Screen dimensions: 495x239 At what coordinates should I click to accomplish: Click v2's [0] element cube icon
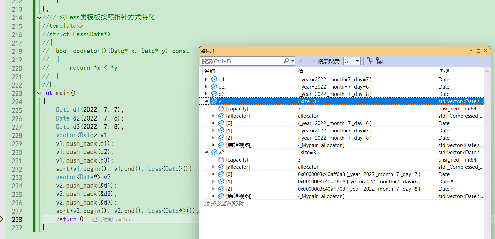coord(221,174)
